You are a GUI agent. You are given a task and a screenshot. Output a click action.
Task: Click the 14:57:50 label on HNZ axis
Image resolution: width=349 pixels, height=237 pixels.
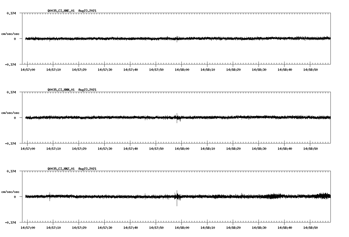(x=156, y=228)
